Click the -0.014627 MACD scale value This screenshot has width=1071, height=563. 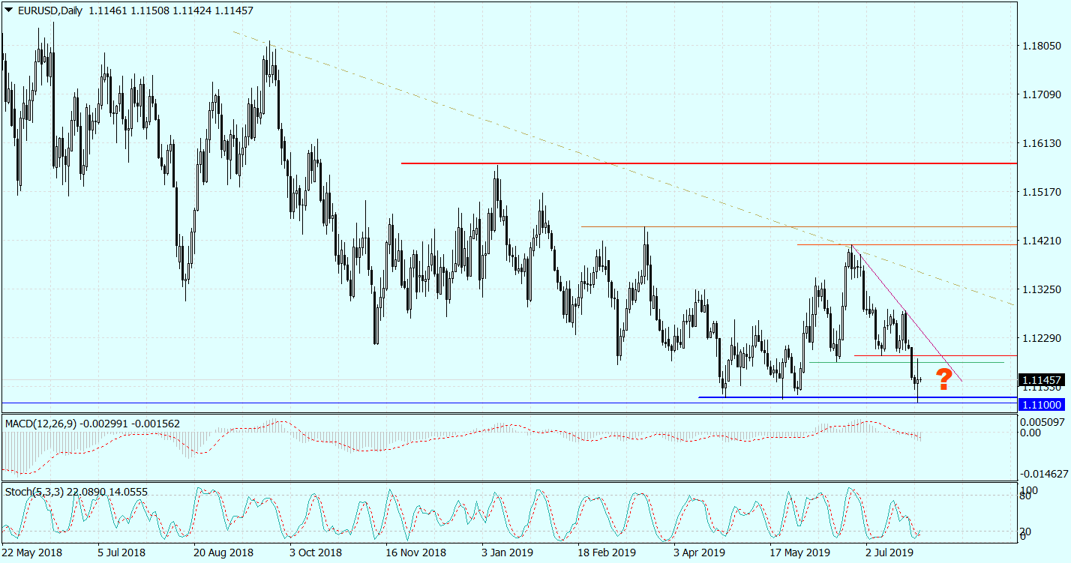[x=1042, y=474]
